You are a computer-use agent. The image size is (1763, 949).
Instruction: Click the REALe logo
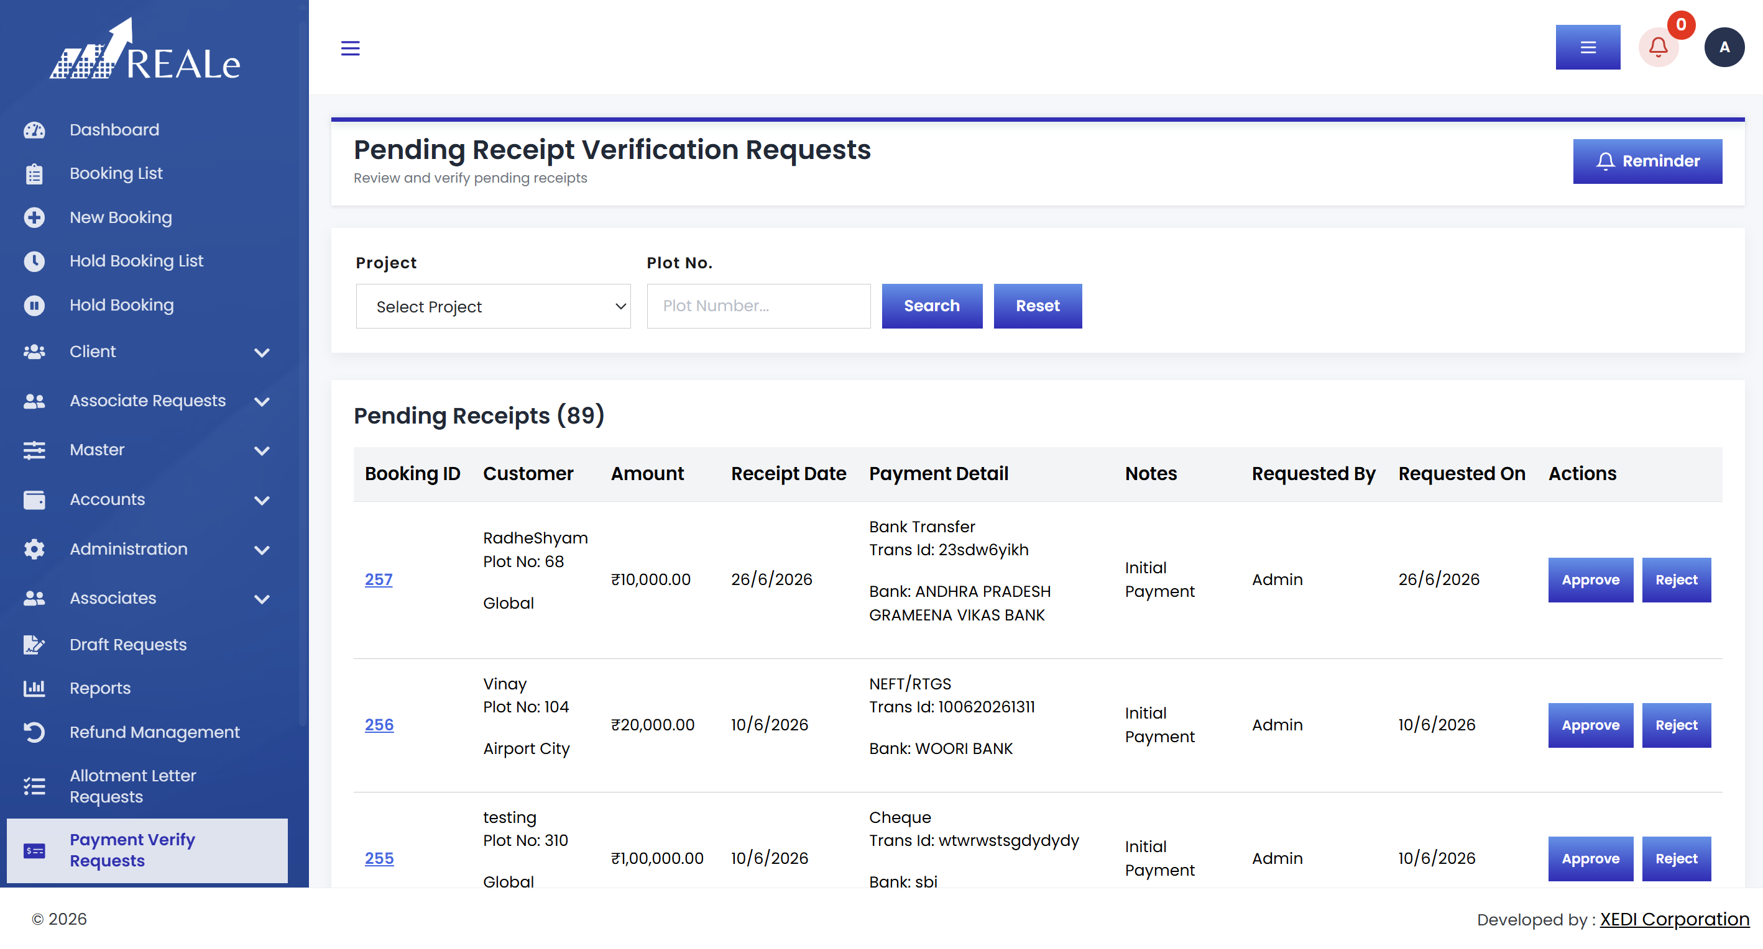(x=145, y=49)
